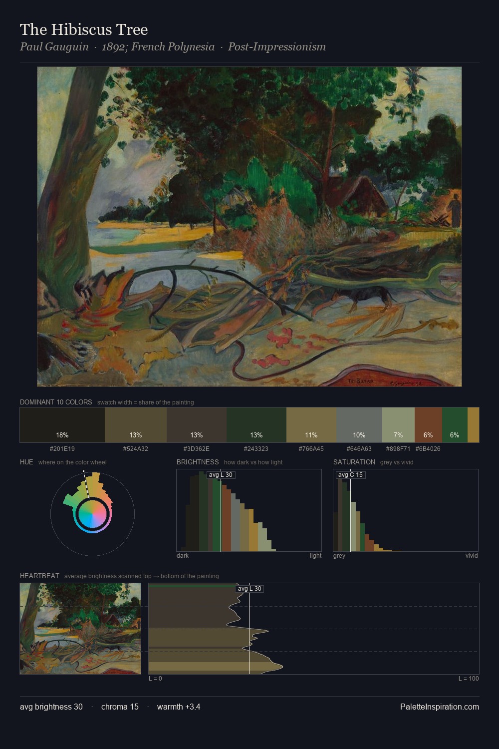The height and width of the screenshot is (749, 499).
Task: Click the title The Hibiscus Tree
Action: (84, 29)
